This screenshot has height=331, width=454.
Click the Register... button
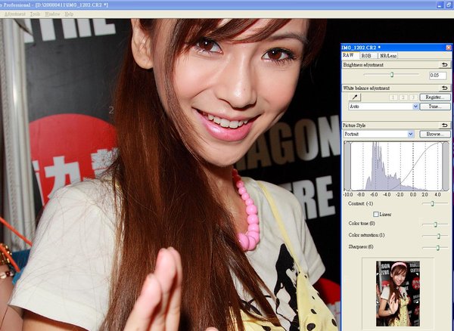(x=435, y=97)
